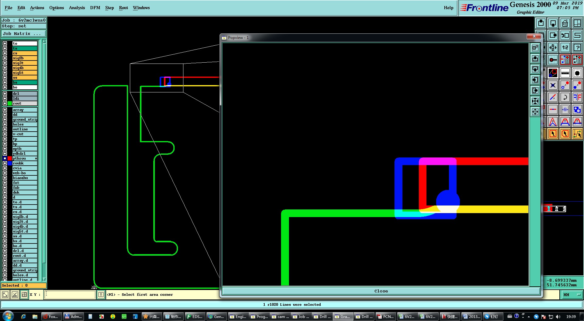Viewport: 584px width, 321px height.
Task: Select the area zoom rectangle tool
Action: 553,73
